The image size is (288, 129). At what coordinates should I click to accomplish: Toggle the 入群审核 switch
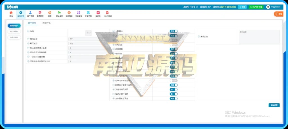[x=174, y=31]
